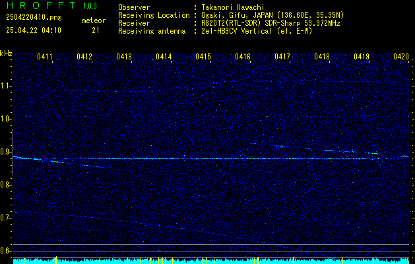This screenshot has width=415, height=264.
Task: Click the 0417 time marker
Action: point(282,57)
